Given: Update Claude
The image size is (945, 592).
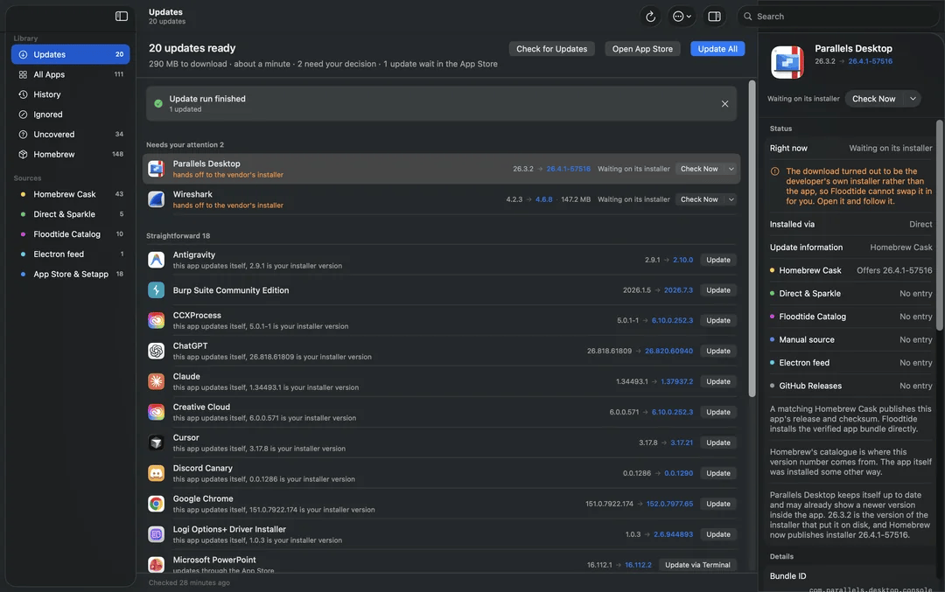Looking at the screenshot, I should point(718,381).
